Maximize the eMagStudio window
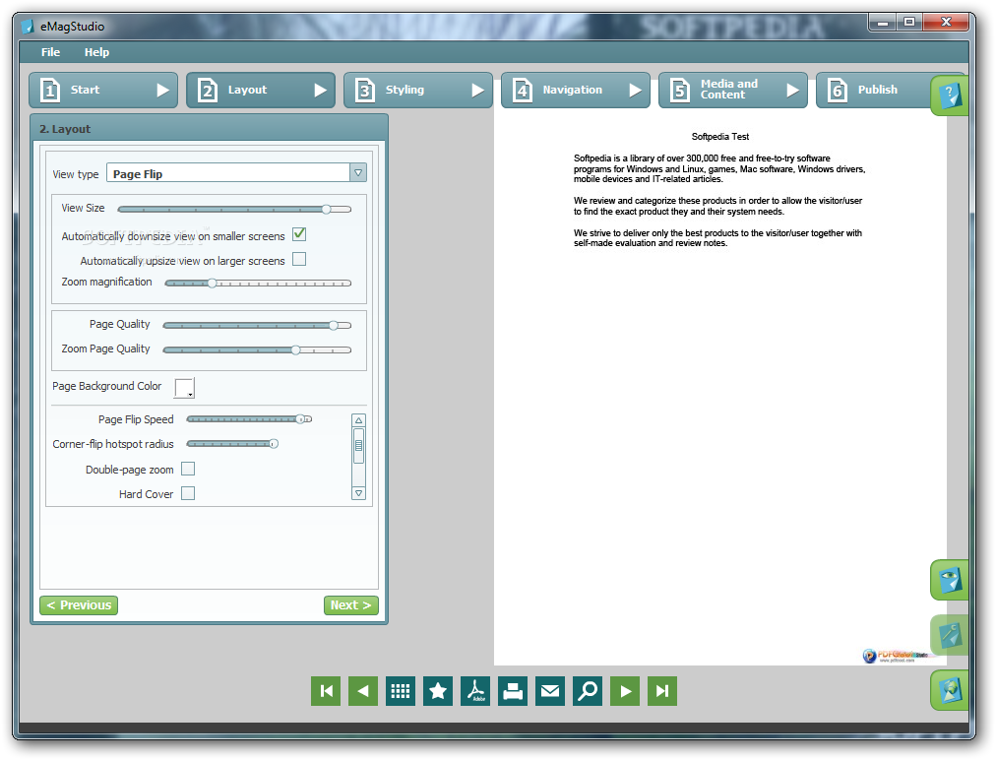 909,23
